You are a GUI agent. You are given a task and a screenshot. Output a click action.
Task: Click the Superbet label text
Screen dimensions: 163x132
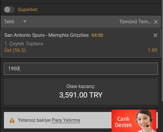point(28,10)
